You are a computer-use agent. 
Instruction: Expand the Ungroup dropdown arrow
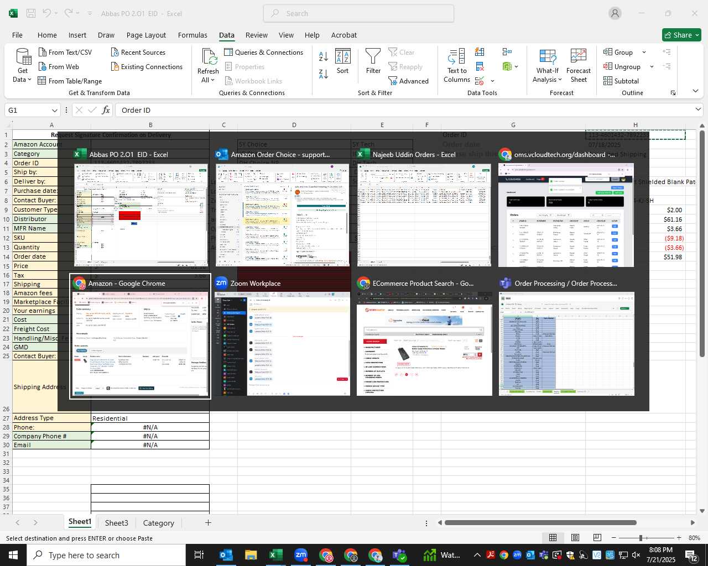[x=652, y=66]
